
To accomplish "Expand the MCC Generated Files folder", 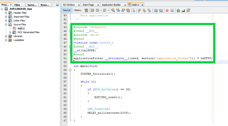I will click(x=10, y=32).
